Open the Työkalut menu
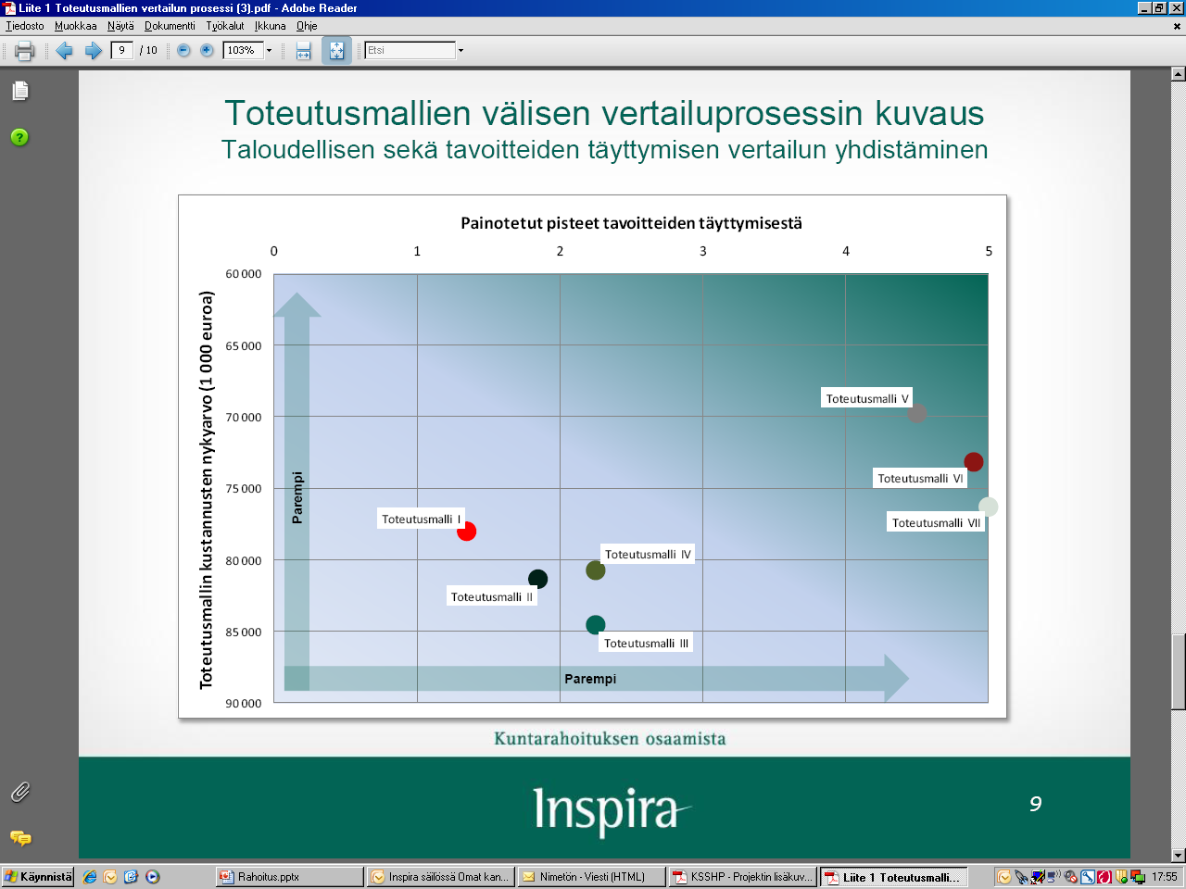The image size is (1186, 889). tap(225, 26)
